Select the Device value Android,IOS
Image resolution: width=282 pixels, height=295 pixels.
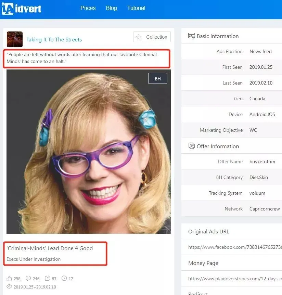pos(262,114)
